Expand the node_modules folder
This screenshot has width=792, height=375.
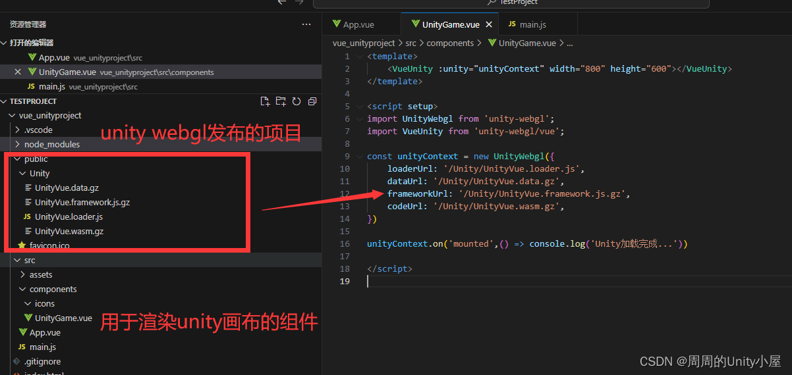51,144
